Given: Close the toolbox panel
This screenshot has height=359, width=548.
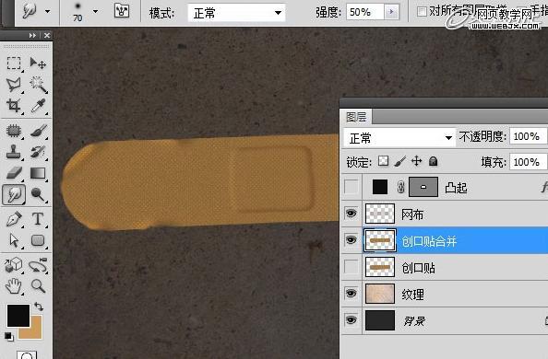Looking at the screenshot, I should (47, 36).
